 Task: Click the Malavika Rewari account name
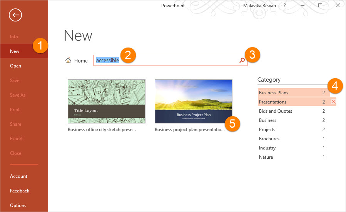(259, 6)
